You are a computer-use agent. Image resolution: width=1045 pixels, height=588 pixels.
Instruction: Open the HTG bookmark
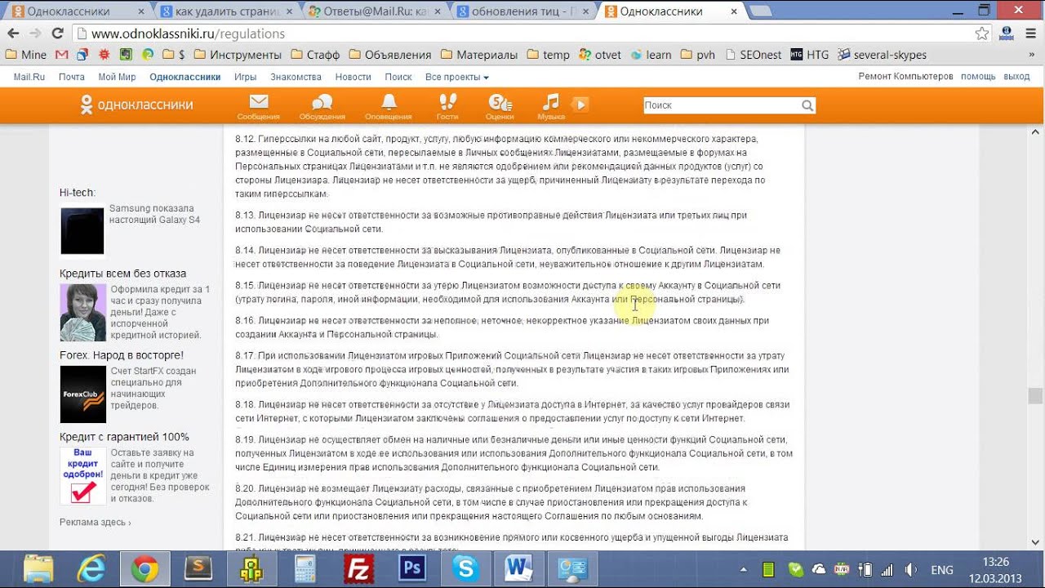click(x=810, y=55)
